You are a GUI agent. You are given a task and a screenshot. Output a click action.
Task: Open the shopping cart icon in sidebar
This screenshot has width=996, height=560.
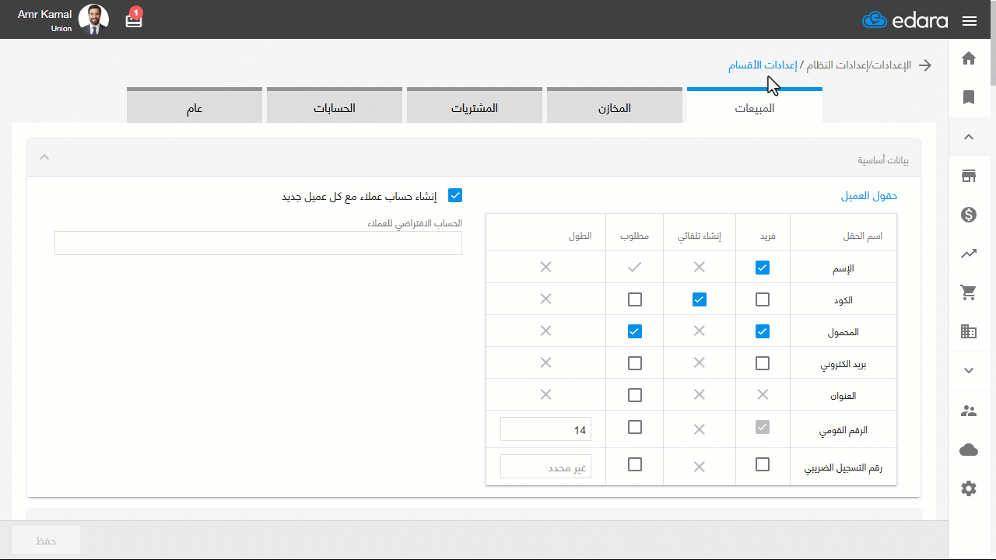click(969, 292)
